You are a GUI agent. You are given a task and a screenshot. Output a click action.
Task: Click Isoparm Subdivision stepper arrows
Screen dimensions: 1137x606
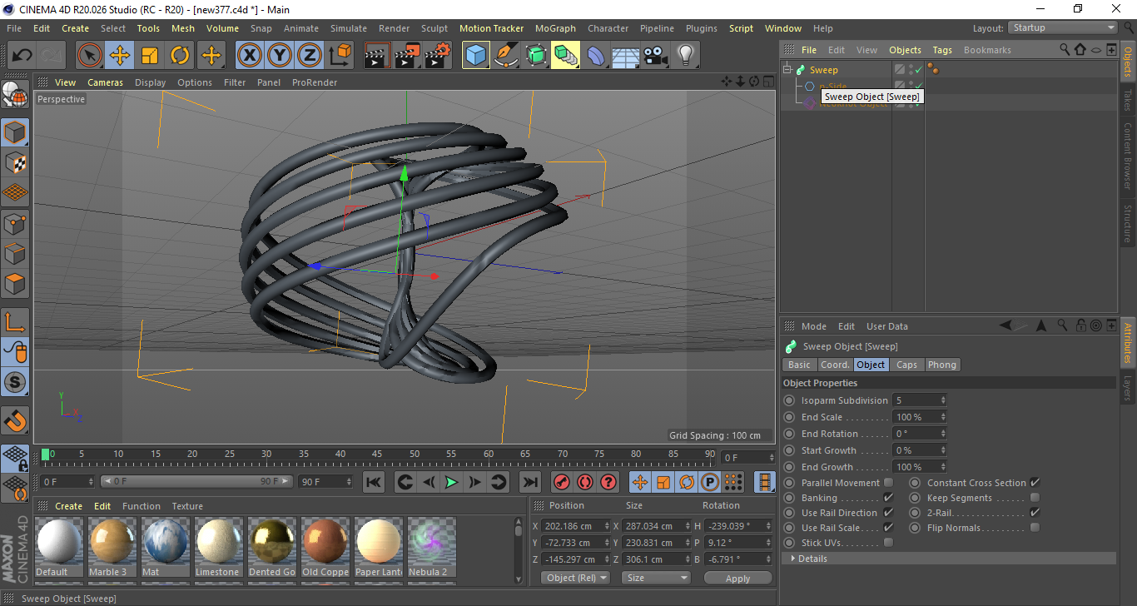coord(943,400)
